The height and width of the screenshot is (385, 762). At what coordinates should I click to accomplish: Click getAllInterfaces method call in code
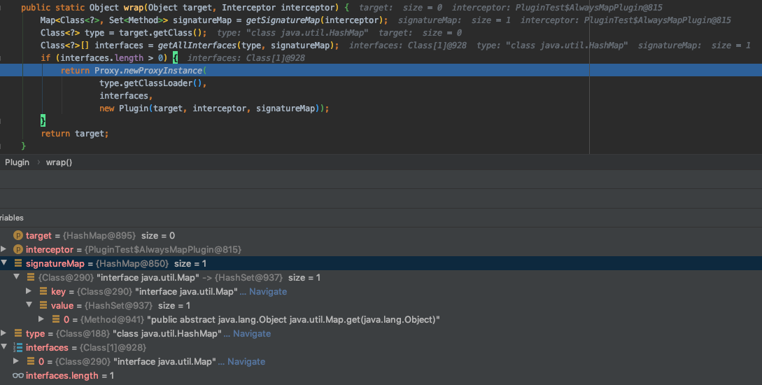pos(197,45)
